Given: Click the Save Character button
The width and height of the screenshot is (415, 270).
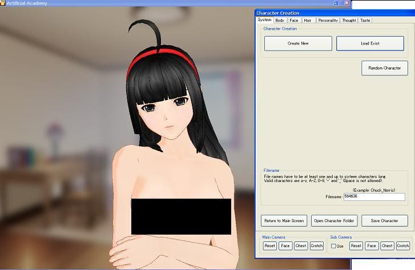Looking at the screenshot, I should (x=385, y=221).
